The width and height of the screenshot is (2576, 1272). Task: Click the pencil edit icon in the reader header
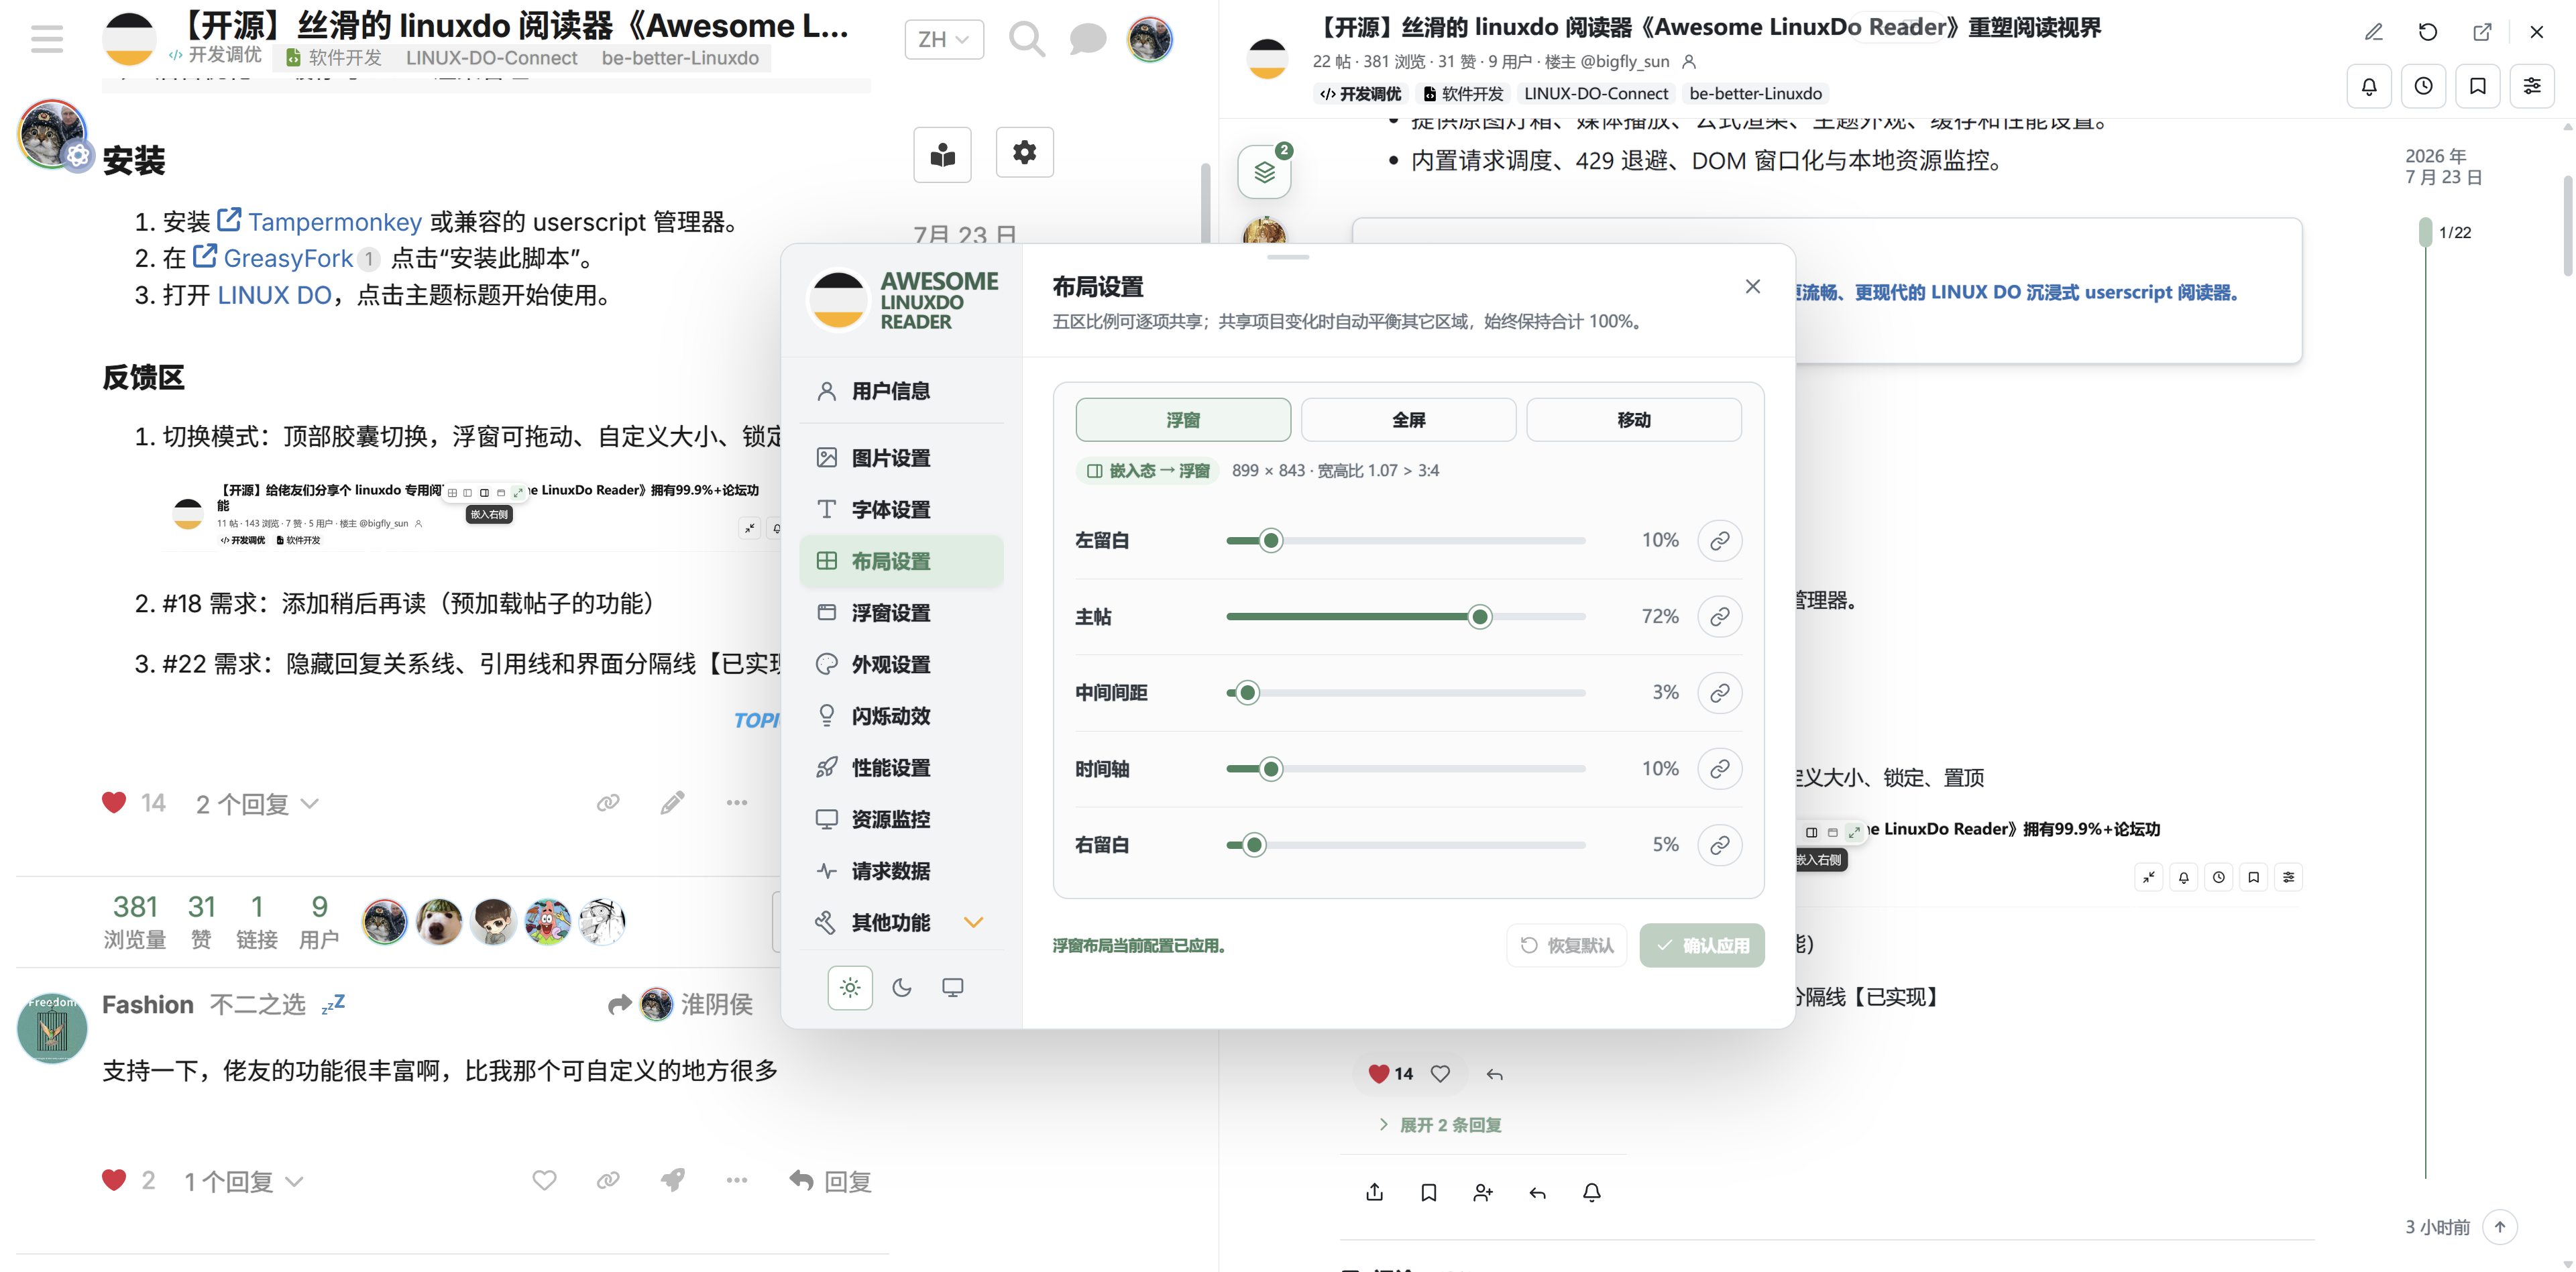pos(2373,32)
